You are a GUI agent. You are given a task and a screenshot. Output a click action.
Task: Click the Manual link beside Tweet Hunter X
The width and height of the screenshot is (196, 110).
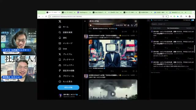(166, 20)
